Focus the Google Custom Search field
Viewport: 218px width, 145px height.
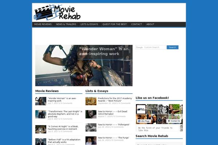click(x=151, y=47)
